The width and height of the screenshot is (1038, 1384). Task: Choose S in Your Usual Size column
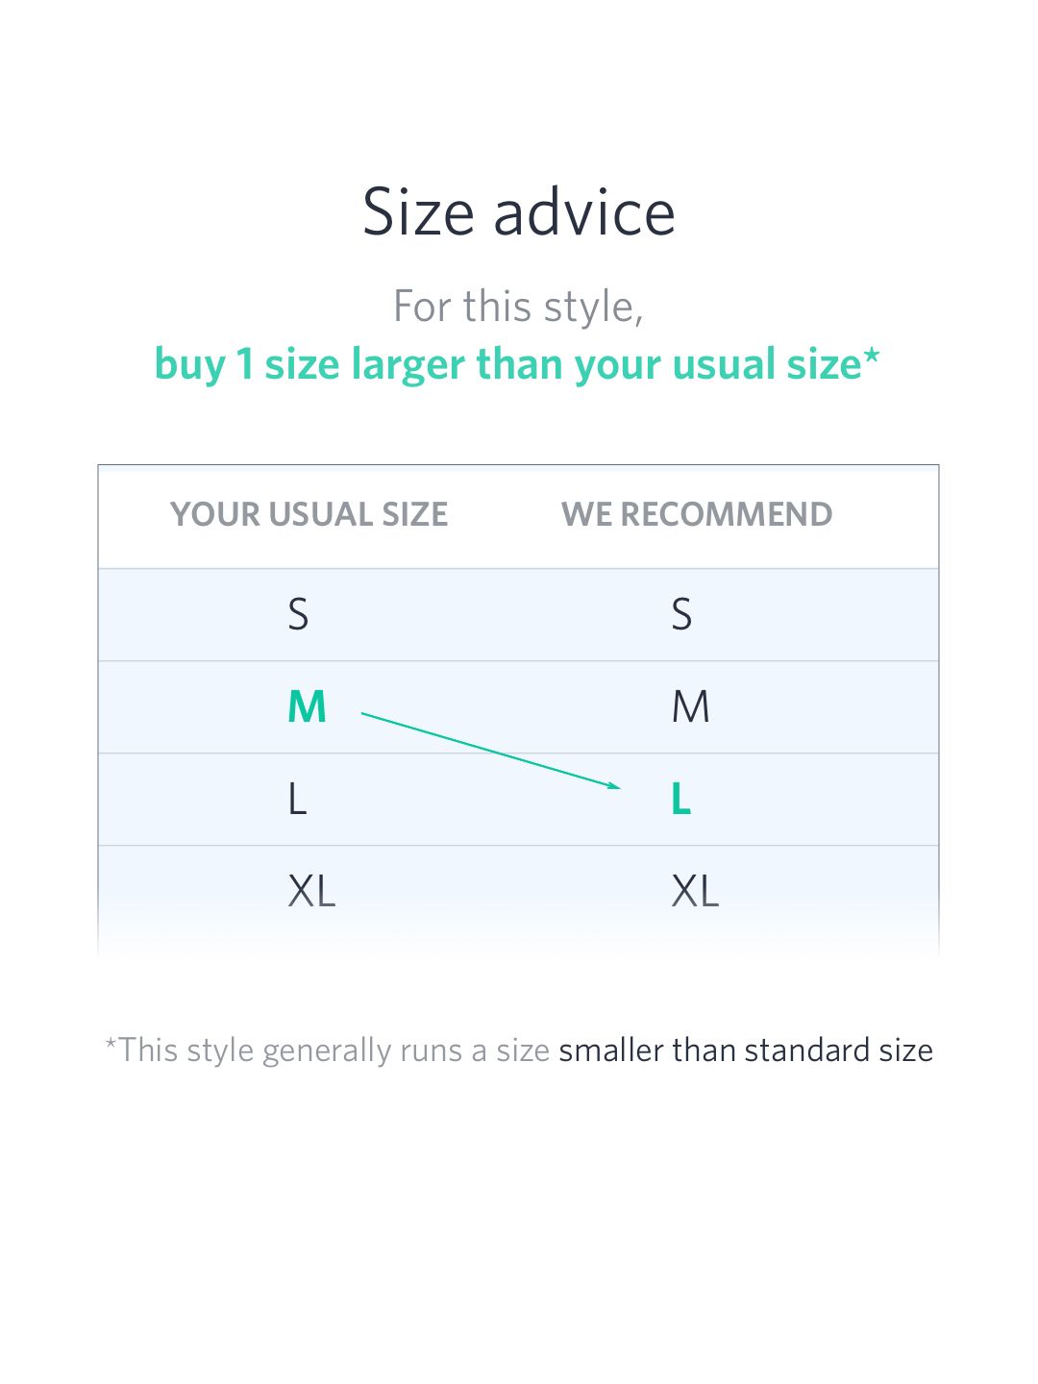point(298,614)
